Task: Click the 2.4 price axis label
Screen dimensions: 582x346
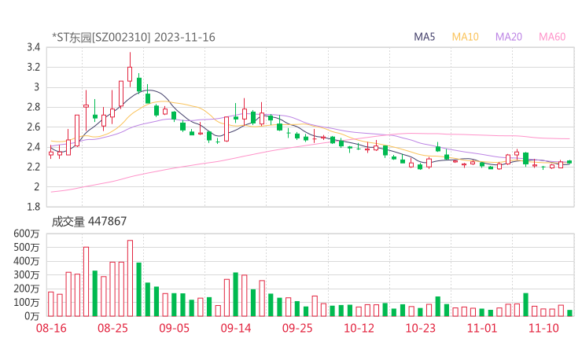Action: [33, 147]
